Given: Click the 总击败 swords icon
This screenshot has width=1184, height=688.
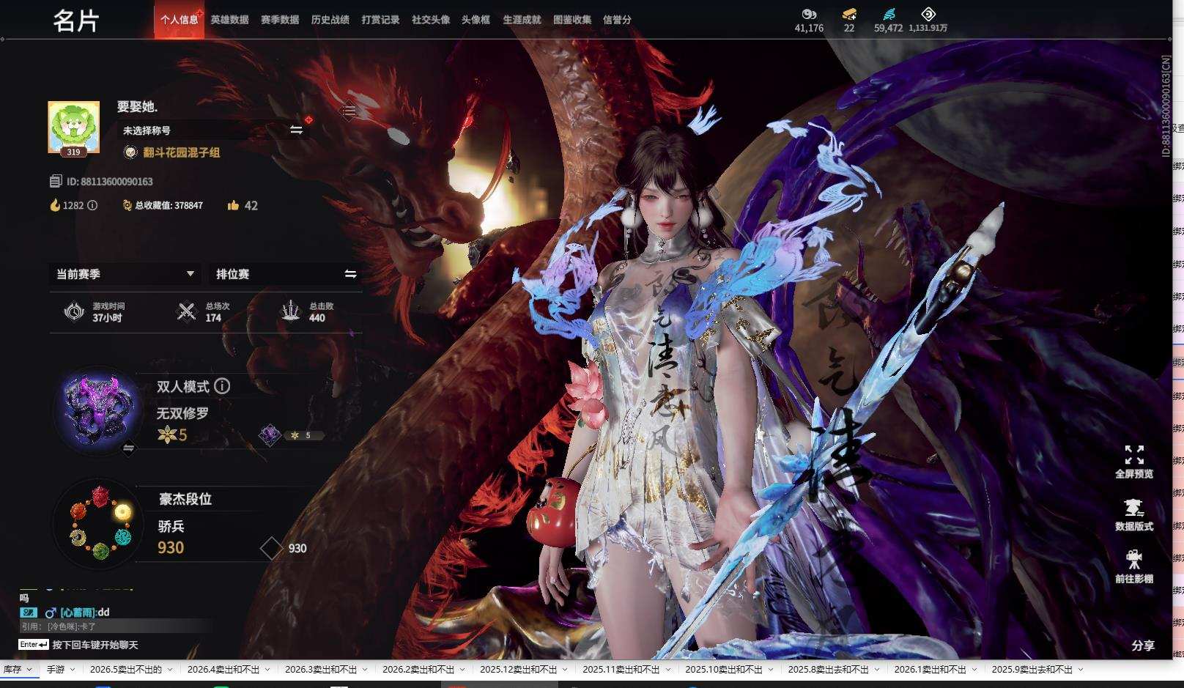Looking at the screenshot, I should pyautogui.click(x=292, y=311).
